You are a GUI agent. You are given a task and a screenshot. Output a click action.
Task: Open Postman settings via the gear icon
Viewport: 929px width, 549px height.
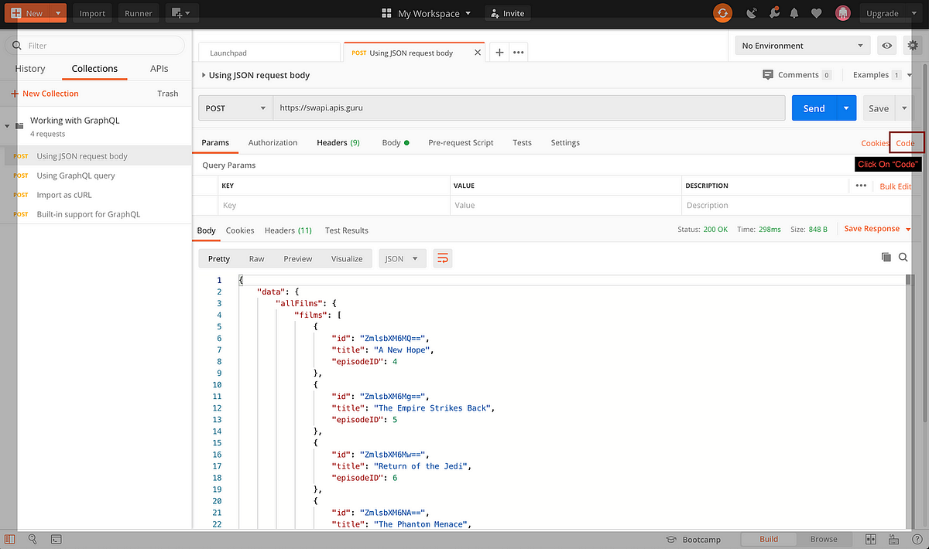pos(912,46)
